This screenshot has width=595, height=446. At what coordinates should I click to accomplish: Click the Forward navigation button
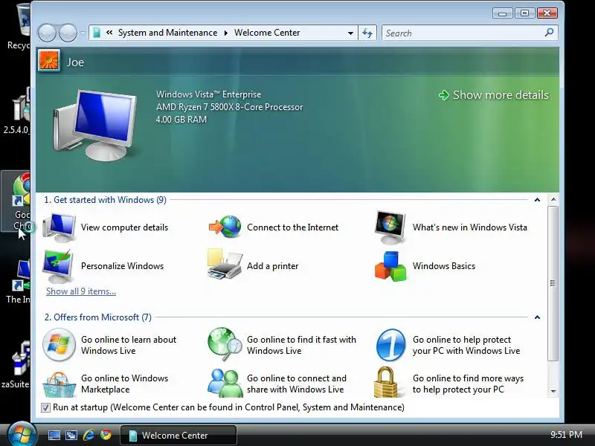coord(68,33)
